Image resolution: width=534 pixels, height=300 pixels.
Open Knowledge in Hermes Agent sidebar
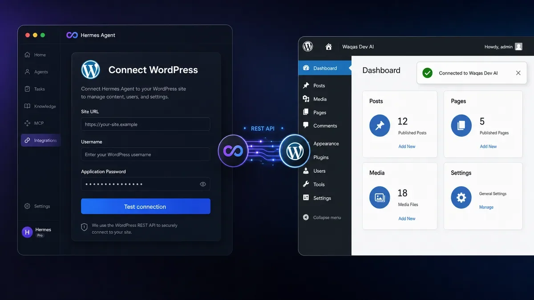coord(40,106)
